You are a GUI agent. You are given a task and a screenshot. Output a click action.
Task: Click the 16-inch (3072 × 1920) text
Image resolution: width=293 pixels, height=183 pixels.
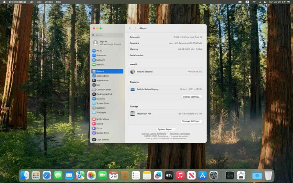(x=190, y=90)
